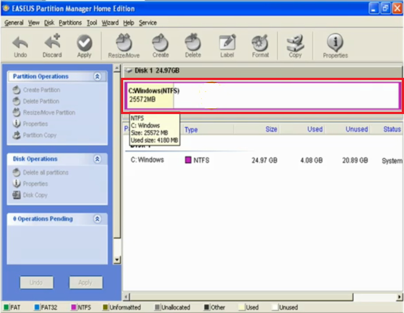Select the C: Windows row in list
The image size is (404, 313).
point(264,160)
